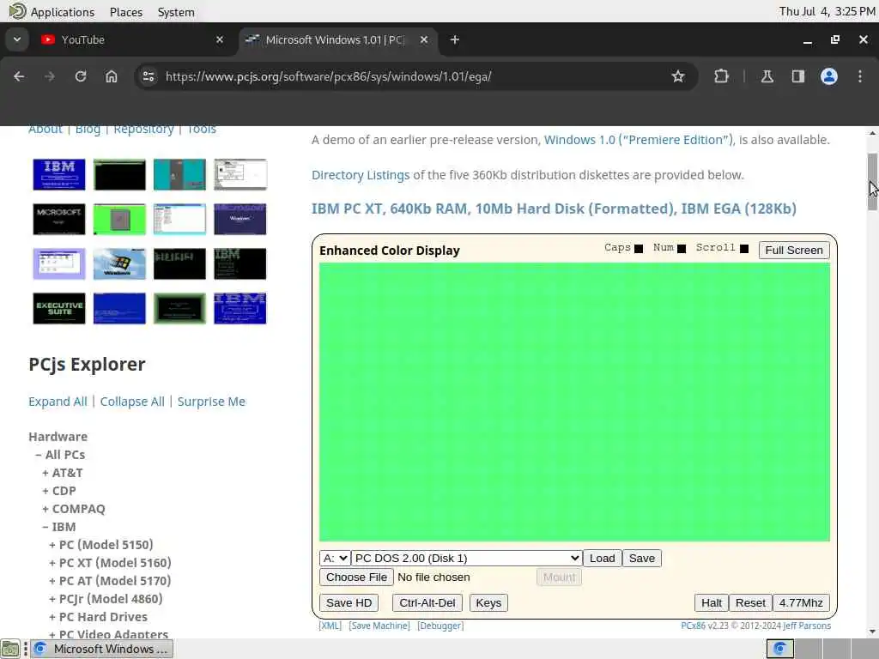This screenshot has width=879, height=659.
Task: Open the PC DOS 2.00 disk dropdown
Action: tap(466, 558)
